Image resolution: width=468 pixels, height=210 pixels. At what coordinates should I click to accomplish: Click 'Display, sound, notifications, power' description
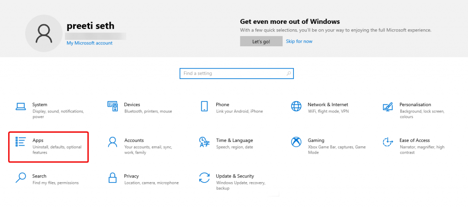58,114
